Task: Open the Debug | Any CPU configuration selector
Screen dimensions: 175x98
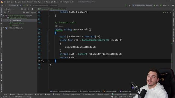Action: [x=30, y=13]
